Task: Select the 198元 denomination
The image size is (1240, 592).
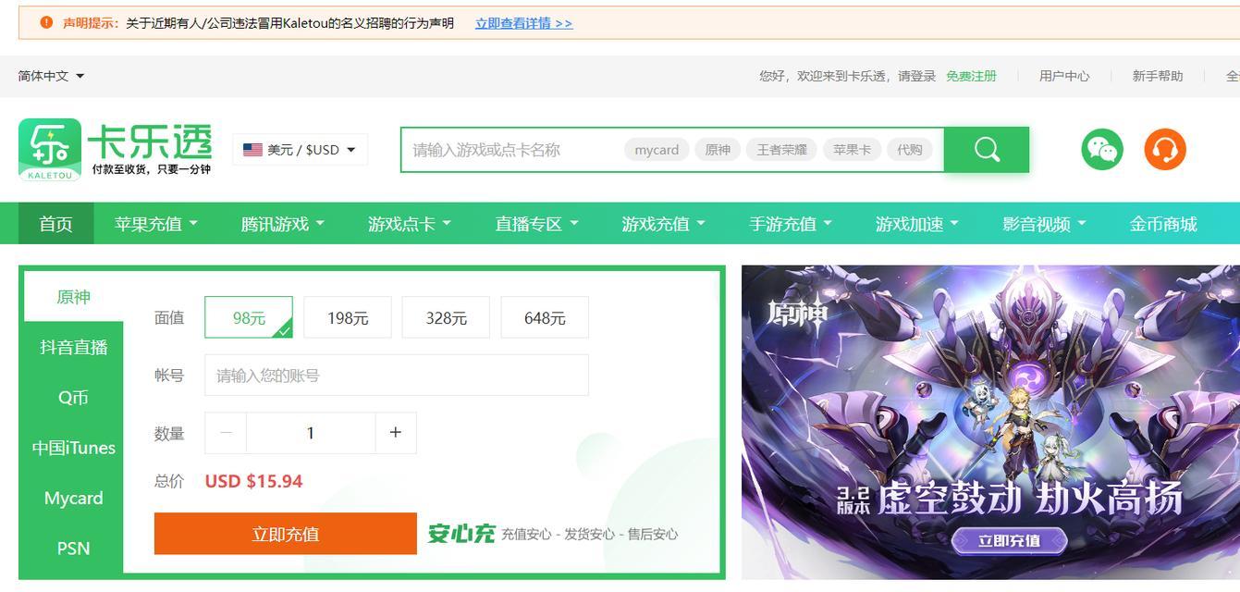Action: click(x=348, y=317)
